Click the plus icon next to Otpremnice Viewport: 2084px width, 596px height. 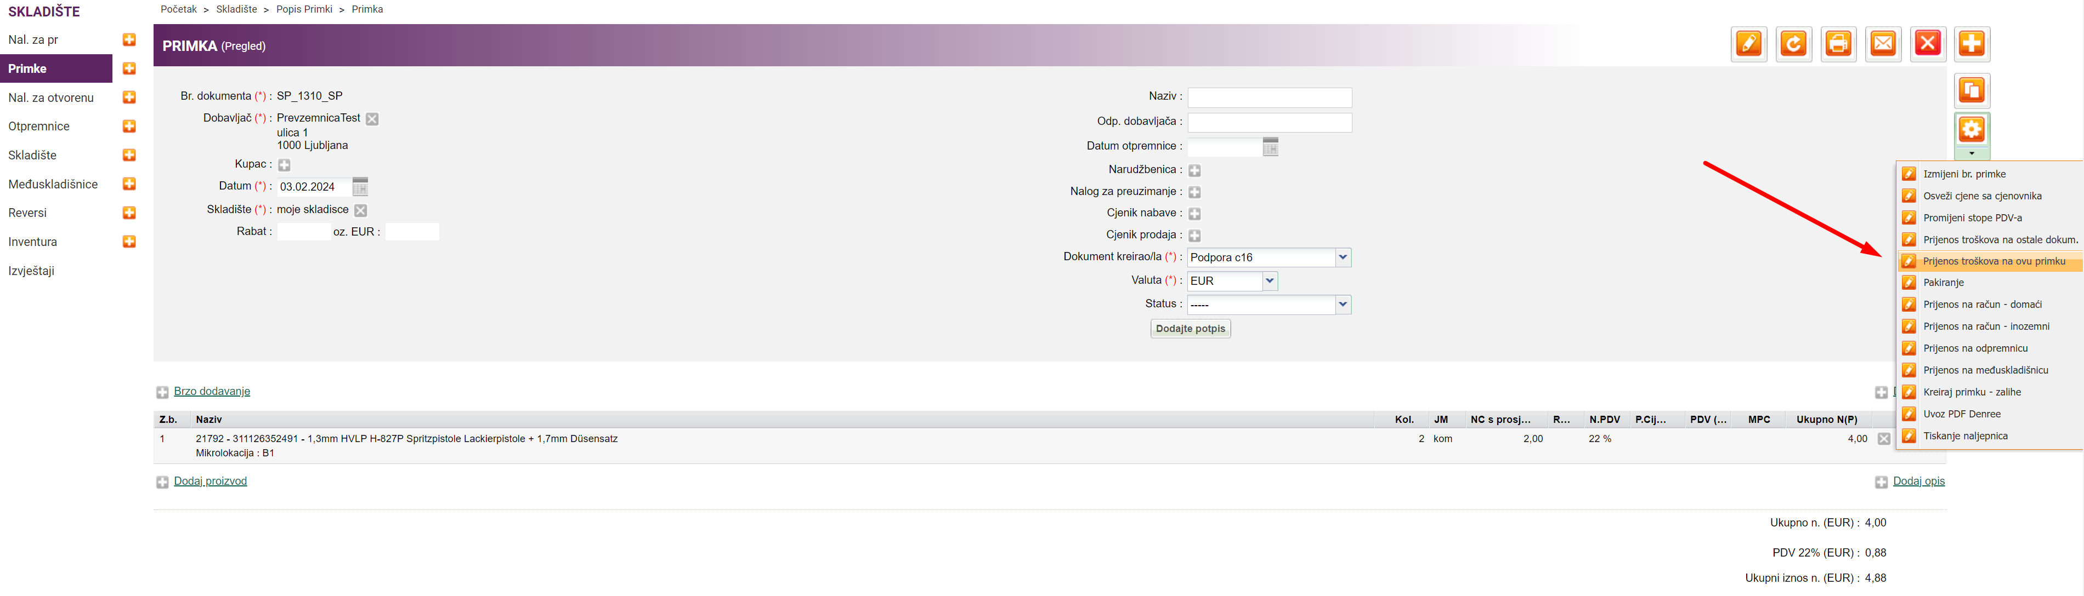(x=129, y=127)
